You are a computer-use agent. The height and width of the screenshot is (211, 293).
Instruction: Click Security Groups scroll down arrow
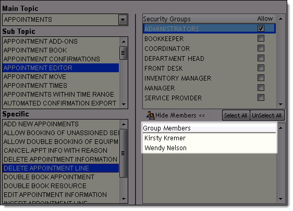280,104
